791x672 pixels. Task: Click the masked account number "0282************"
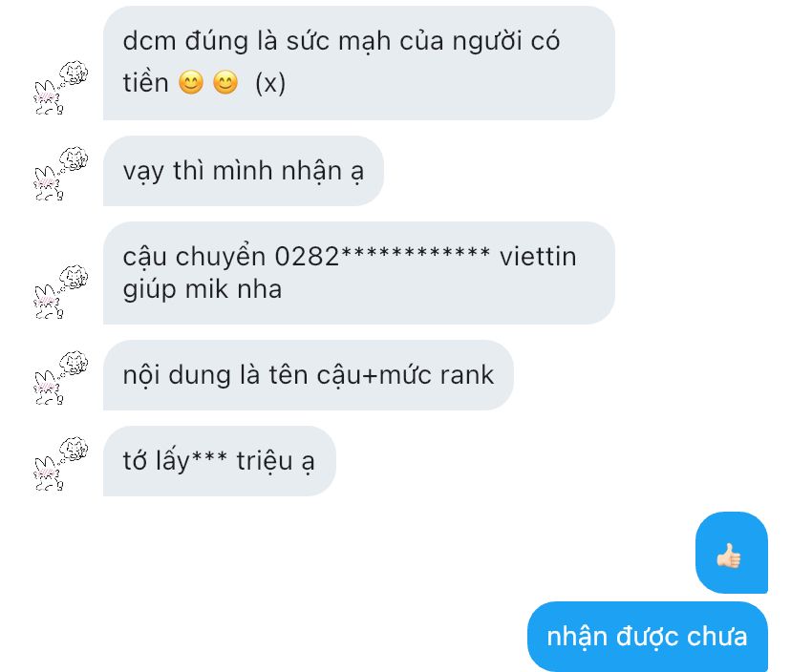pyautogui.click(x=382, y=256)
